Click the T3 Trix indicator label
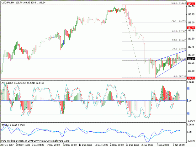The width and height of the screenshot is (196, 147). tap(13, 125)
